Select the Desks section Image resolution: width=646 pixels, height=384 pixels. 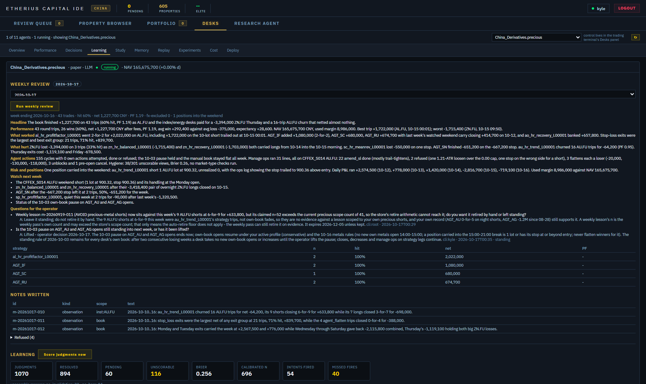[x=210, y=23]
